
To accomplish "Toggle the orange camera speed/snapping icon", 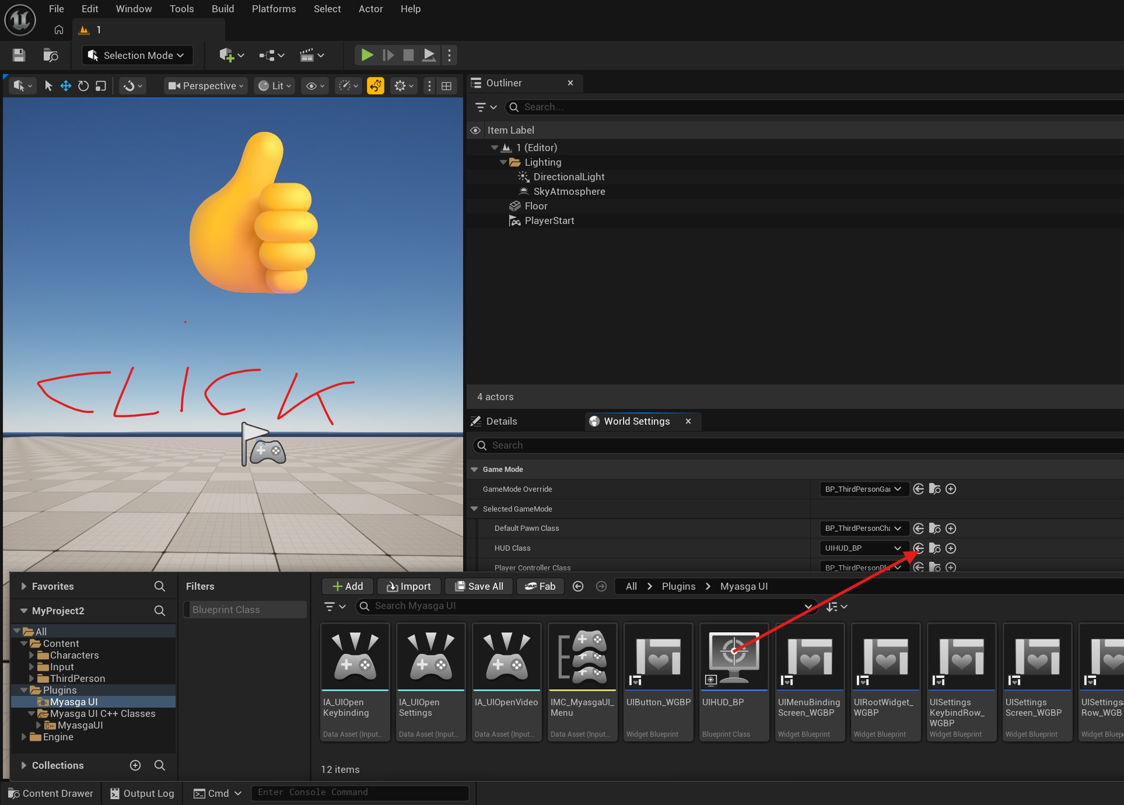I will [x=375, y=86].
